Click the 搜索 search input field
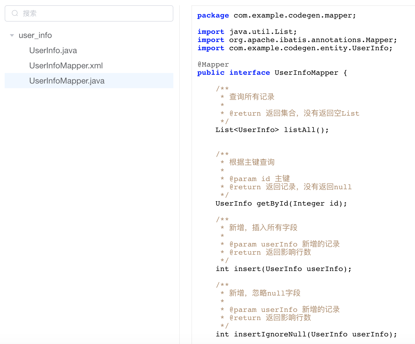This screenshot has width=415, height=344. [89, 13]
